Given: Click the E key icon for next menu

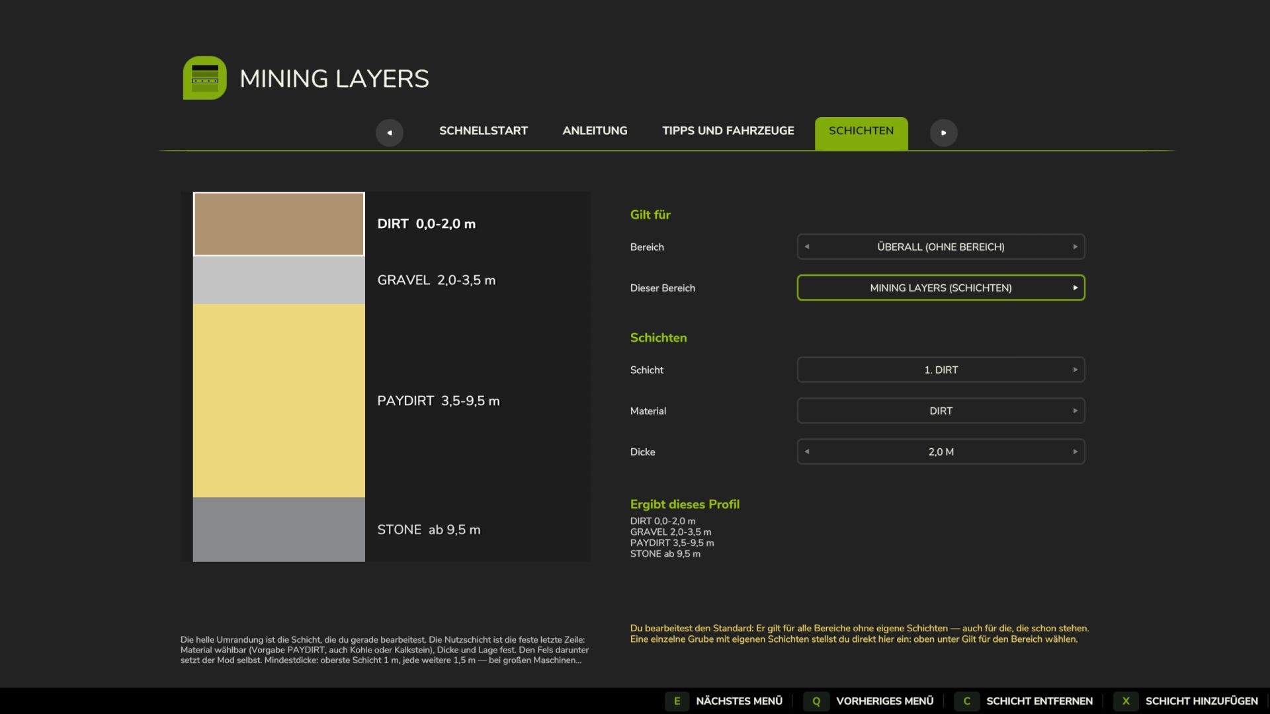Looking at the screenshot, I should [677, 701].
